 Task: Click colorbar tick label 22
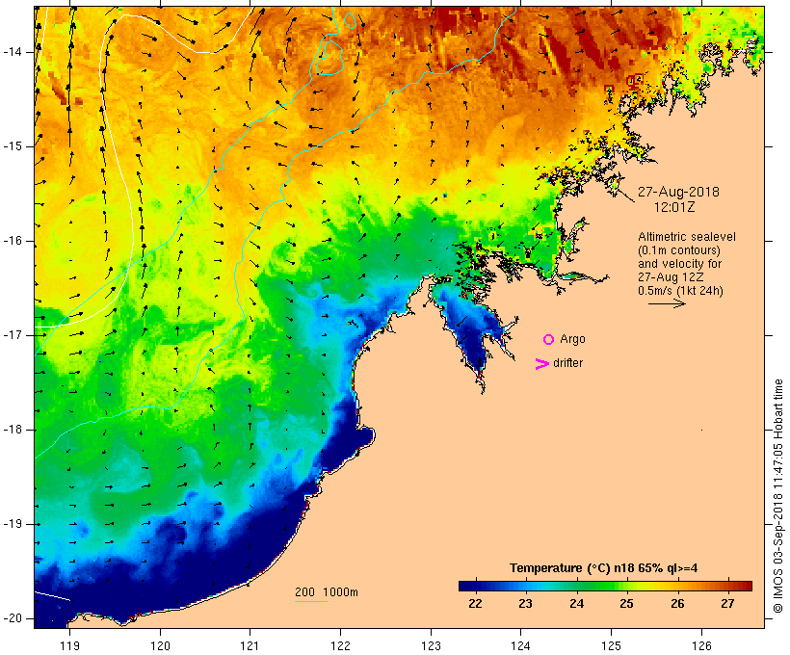tap(475, 604)
